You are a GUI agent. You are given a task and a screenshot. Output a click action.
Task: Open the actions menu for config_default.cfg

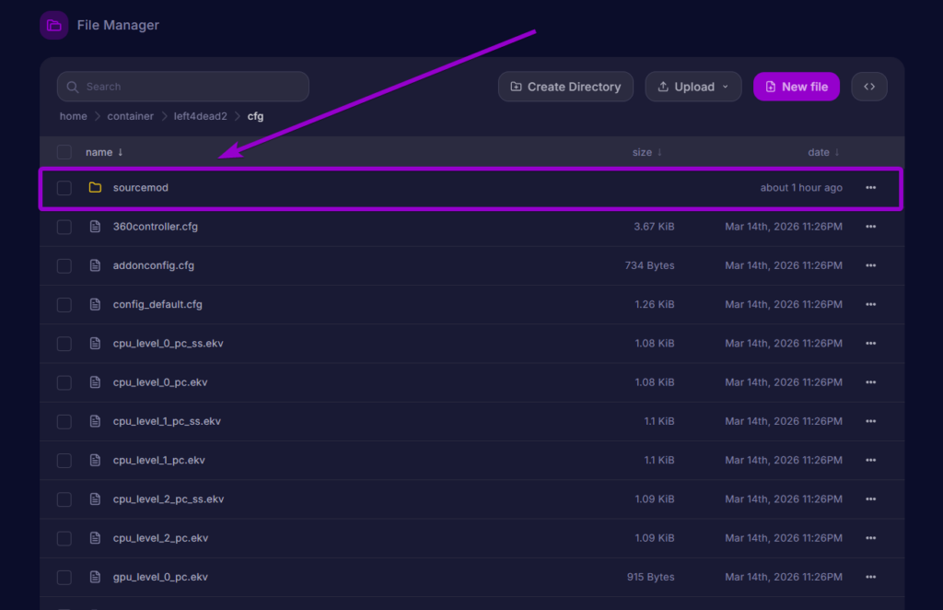[x=870, y=304]
